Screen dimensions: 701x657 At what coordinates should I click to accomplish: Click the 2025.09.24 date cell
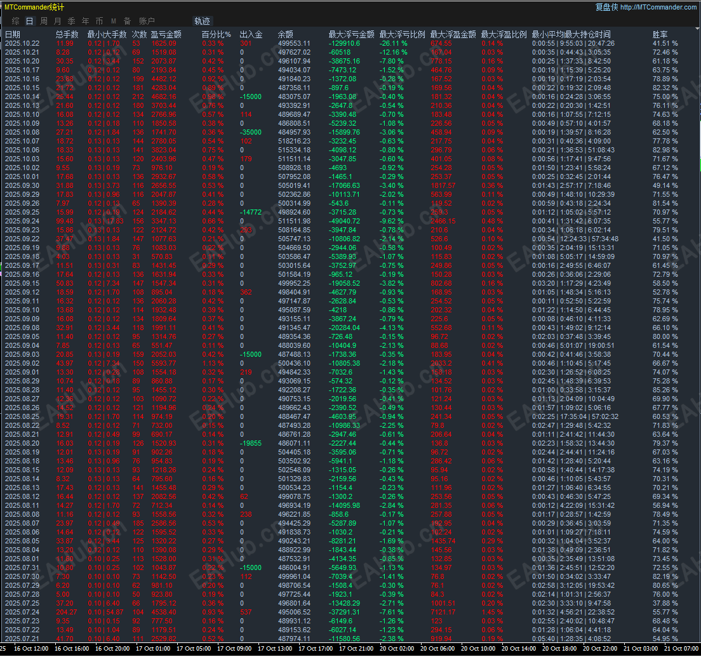point(22,221)
